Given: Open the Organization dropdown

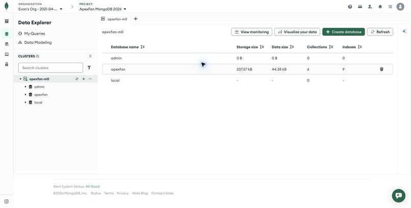Looking at the screenshot, I should pos(40,9).
